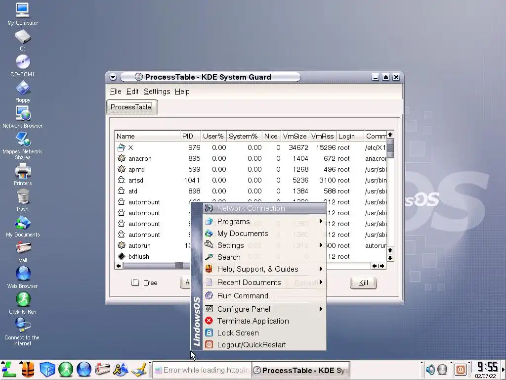Expand the Recent Documents submenu

pyautogui.click(x=264, y=283)
